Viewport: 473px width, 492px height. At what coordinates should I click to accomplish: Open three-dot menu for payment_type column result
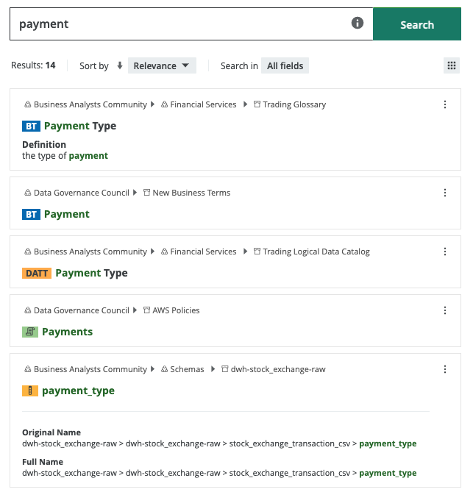click(x=445, y=369)
